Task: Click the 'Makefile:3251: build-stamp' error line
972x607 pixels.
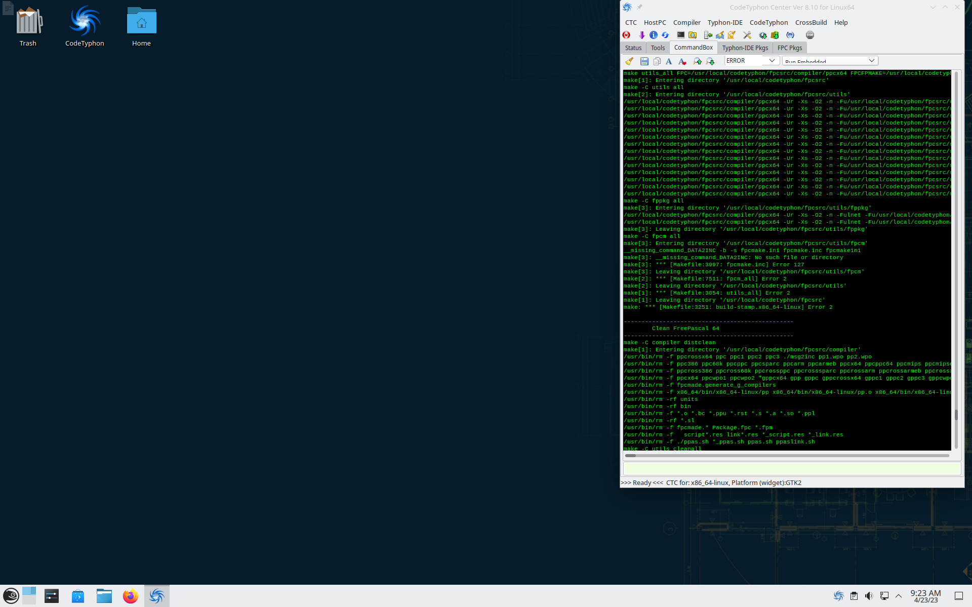Action: click(728, 307)
